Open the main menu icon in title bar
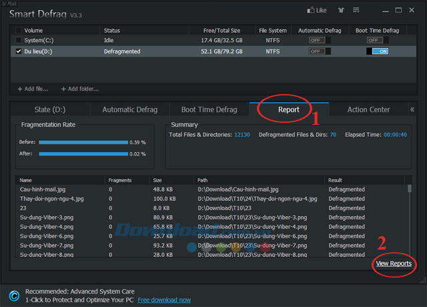This screenshot has width=427, height=307. coord(361,10)
